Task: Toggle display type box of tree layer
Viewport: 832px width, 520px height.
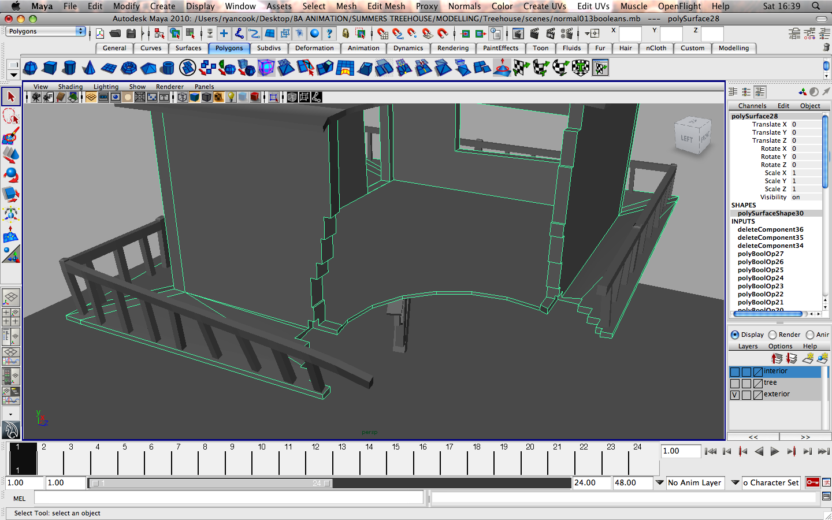Action: [x=746, y=384]
